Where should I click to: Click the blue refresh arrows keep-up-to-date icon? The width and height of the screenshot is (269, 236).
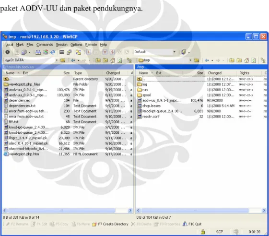point(53,52)
